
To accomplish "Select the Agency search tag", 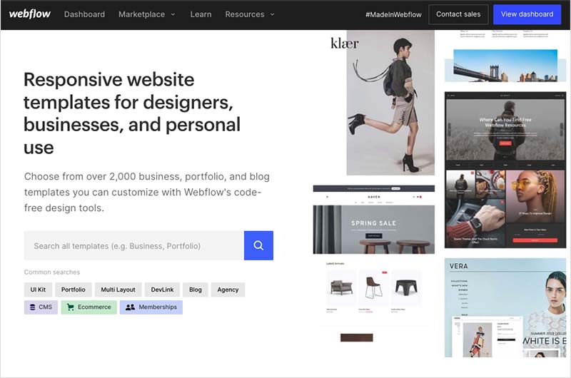I will (228, 290).
